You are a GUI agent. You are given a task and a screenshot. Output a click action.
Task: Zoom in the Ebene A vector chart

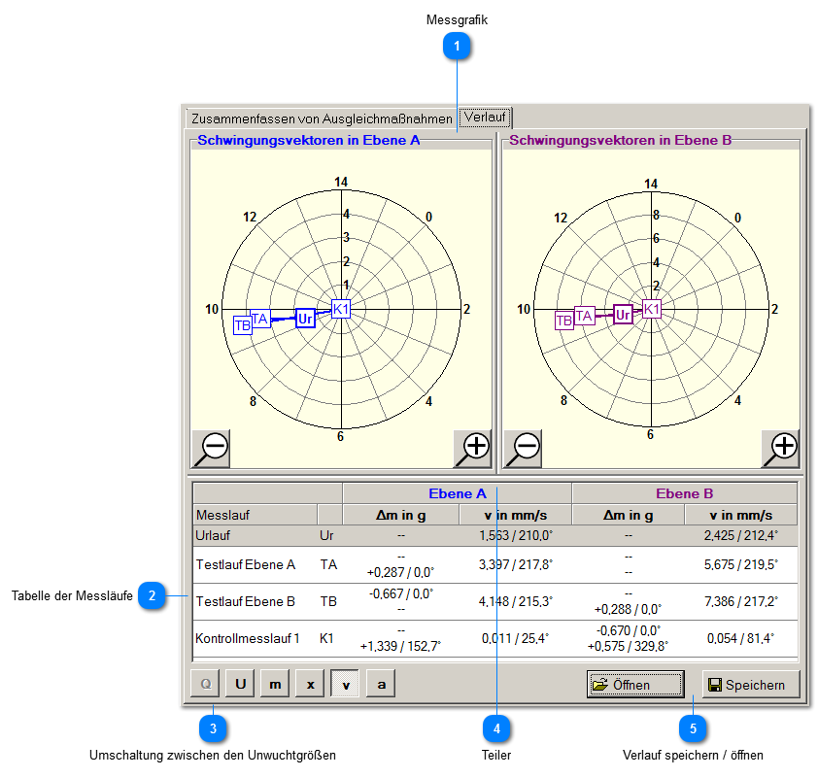click(473, 448)
